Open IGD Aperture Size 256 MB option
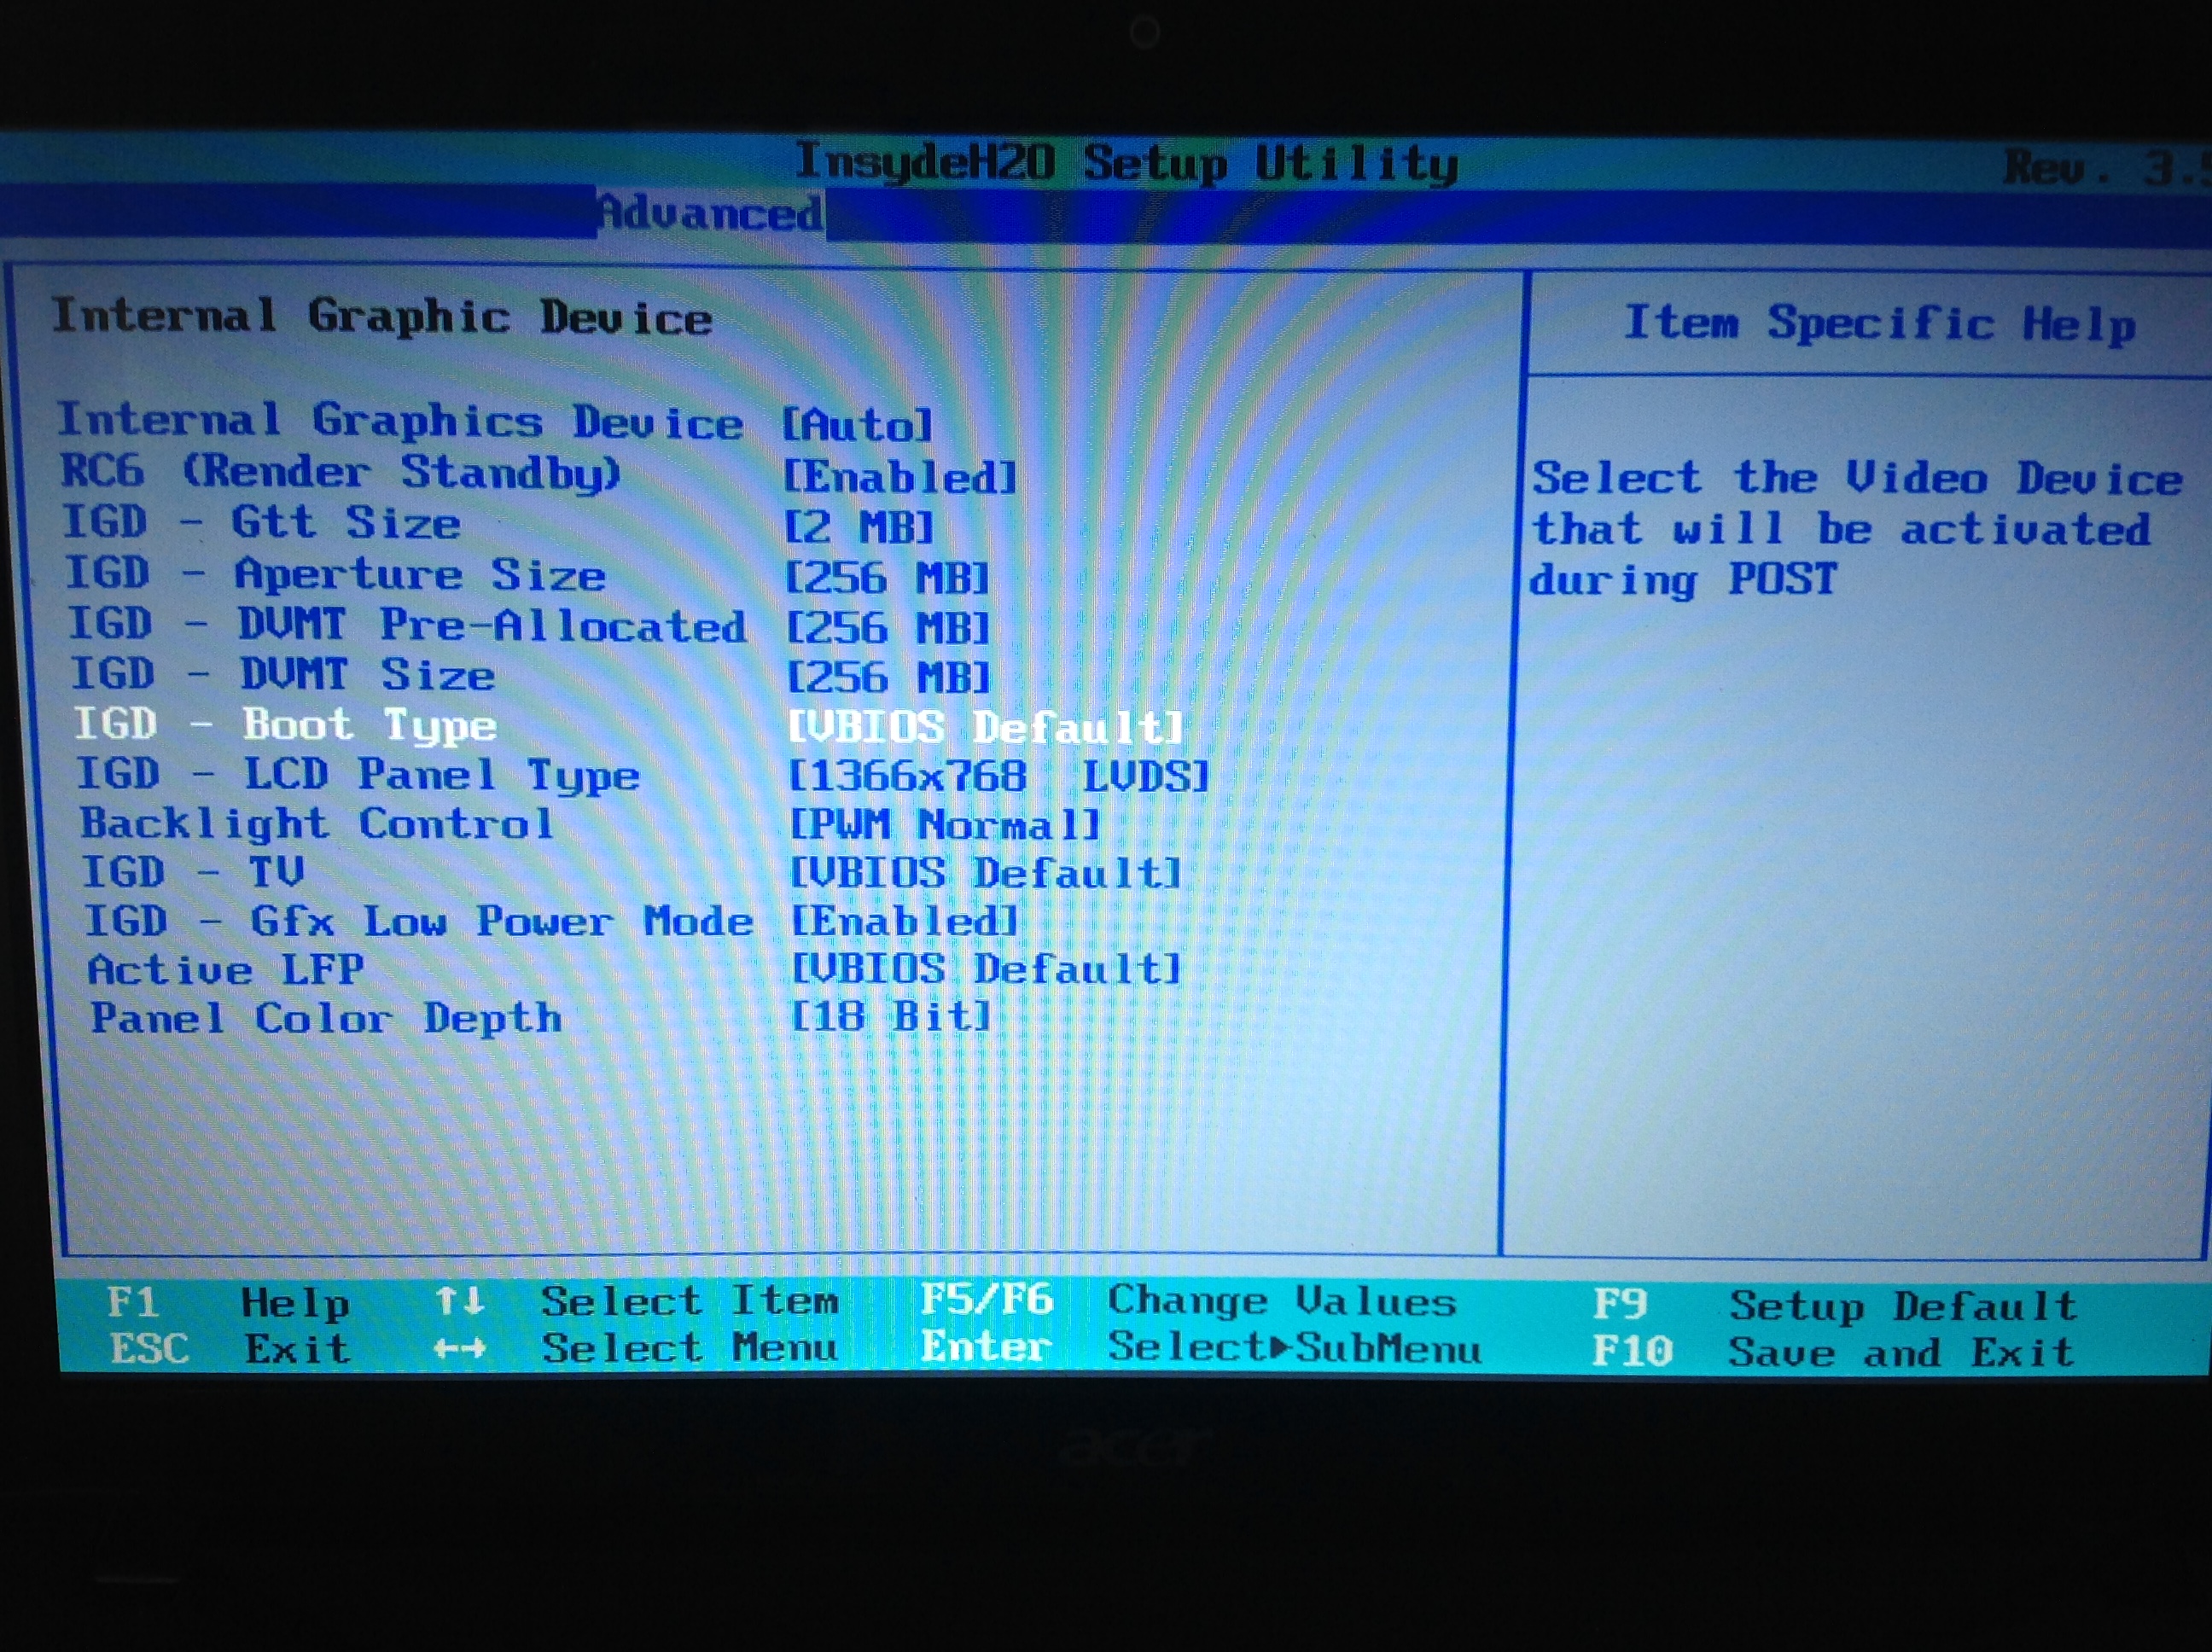The image size is (2212, 1652). 887,578
